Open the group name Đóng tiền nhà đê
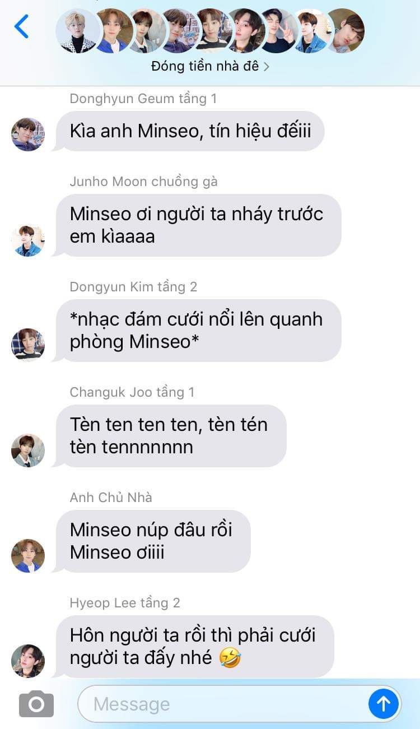Viewport: 420px width, 729px height. click(205, 66)
